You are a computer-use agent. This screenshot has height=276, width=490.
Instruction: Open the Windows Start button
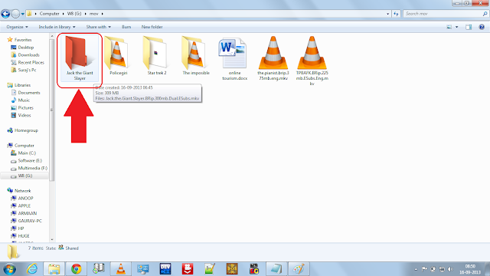(x=9, y=269)
